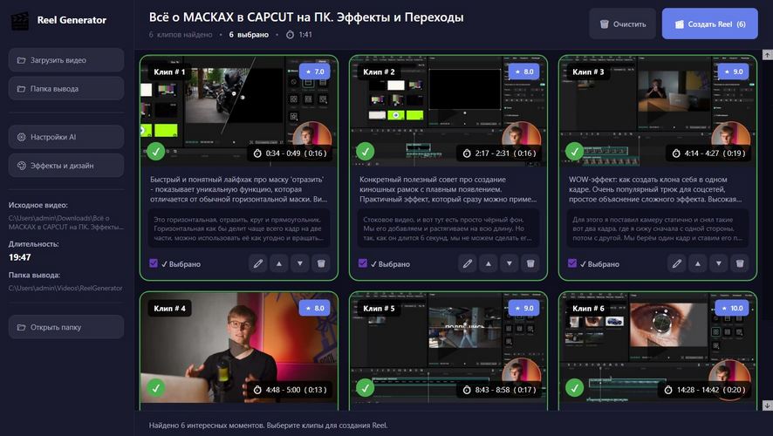Click the 9.0 star rating badge on Клип #3
The width and height of the screenshot is (773, 436).
point(734,72)
